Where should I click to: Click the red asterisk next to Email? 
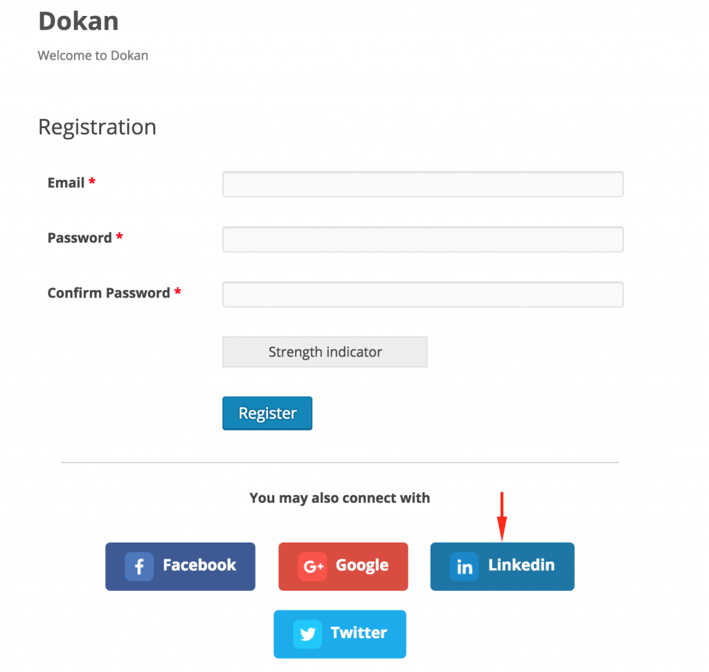pyautogui.click(x=91, y=182)
